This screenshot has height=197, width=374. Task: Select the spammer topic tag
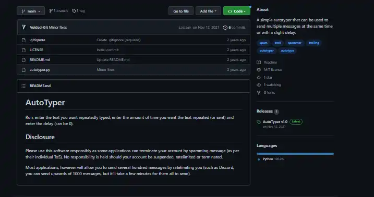pos(295,43)
